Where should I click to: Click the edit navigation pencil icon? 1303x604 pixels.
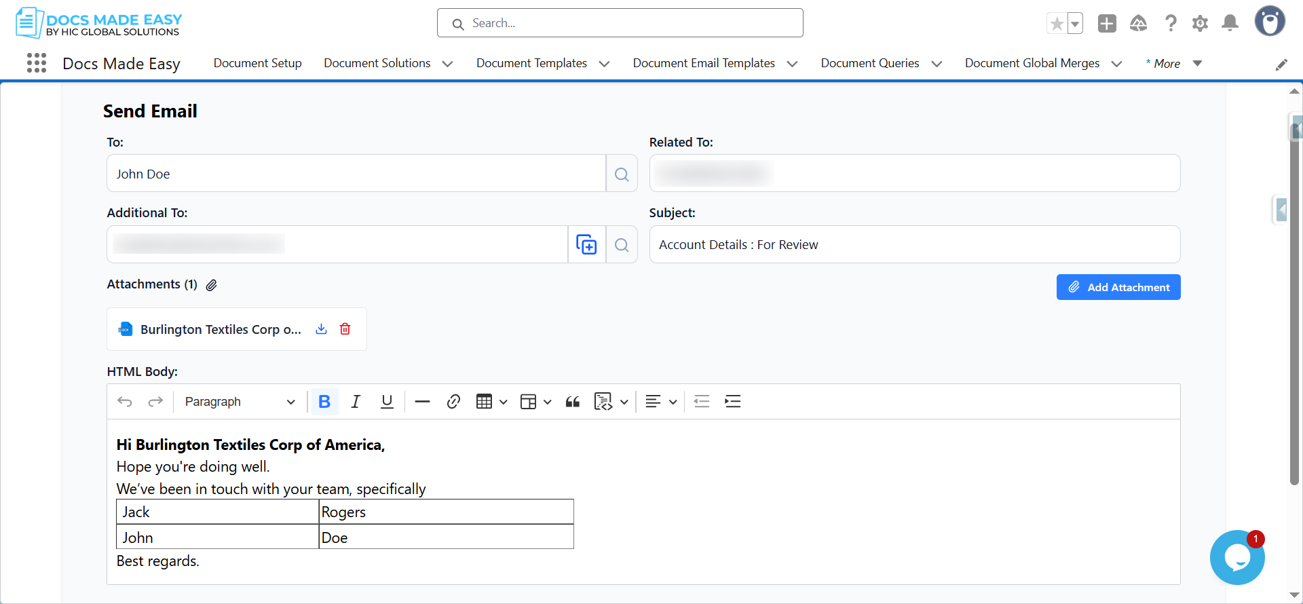[1281, 64]
